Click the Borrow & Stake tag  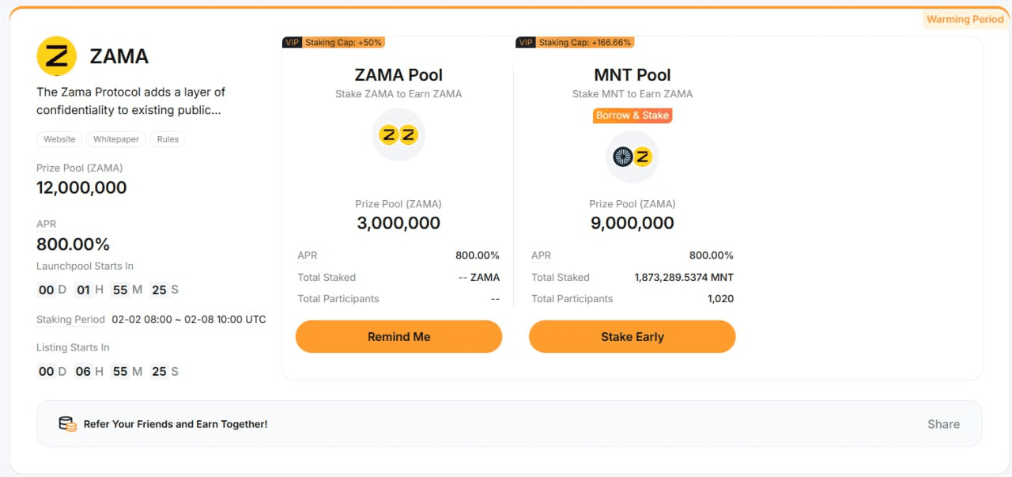(x=632, y=115)
